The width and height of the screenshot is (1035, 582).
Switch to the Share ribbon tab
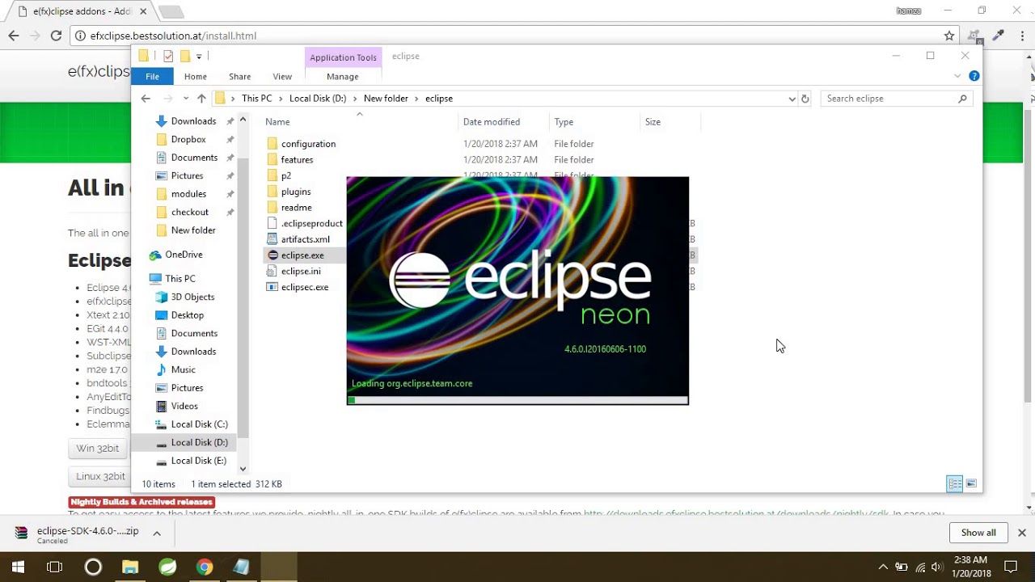[239, 76]
